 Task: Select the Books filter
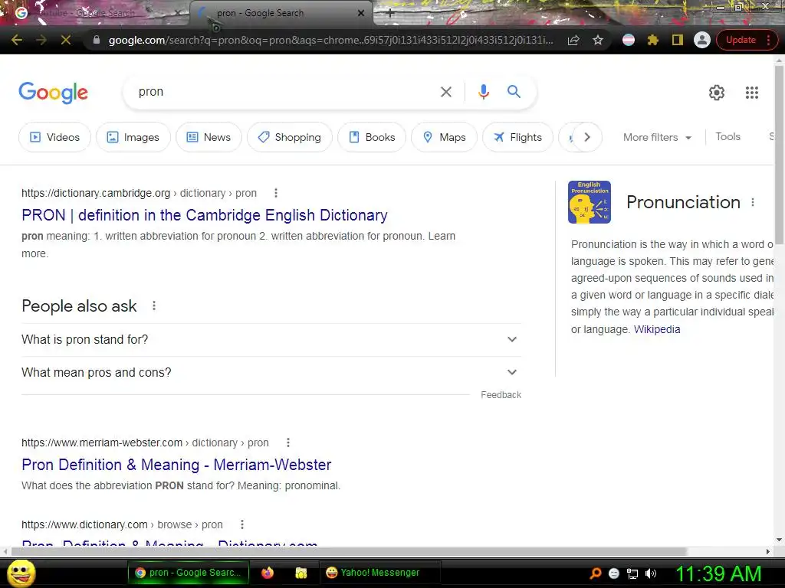pyautogui.click(x=372, y=137)
